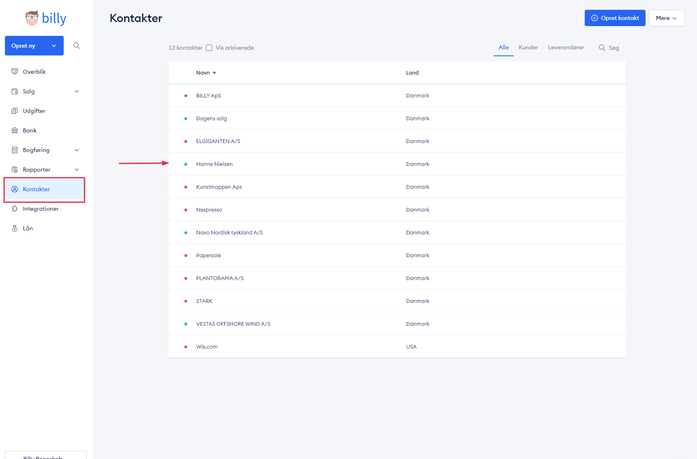Click the Salg wallet icon
Screen dimensions: 697x459
15,91
